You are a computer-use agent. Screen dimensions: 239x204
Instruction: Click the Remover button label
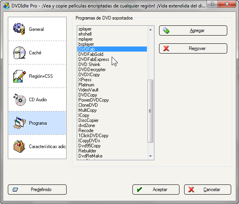pyautogui.click(x=197, y=48)
